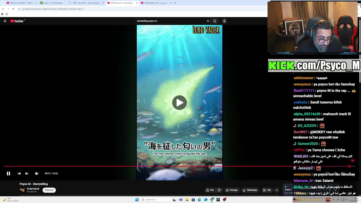Click the 10:11 / 10:22 time display

pyautogui.click(x=51, y=173)
